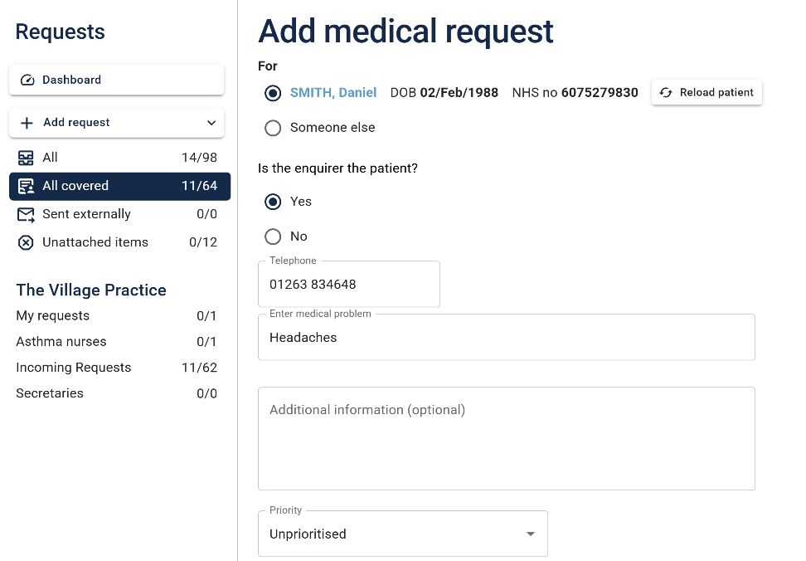Click the Dashboard gauge icon

click(x=27, y=80)
